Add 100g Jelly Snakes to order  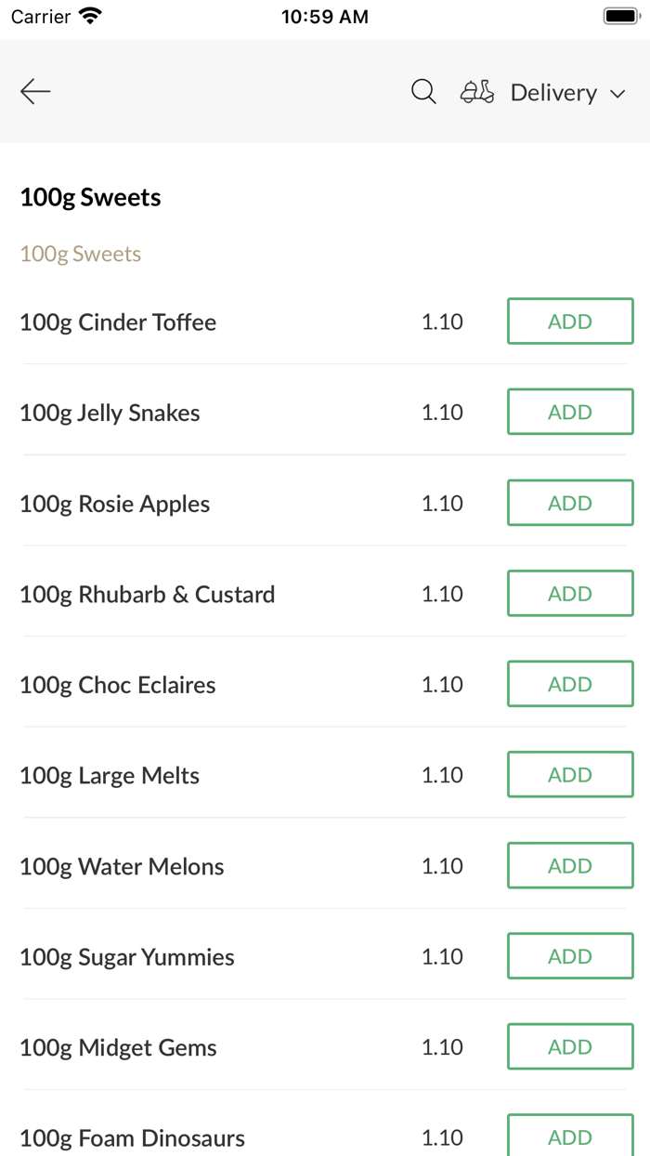pyautogui.click(x=570, y=412)
